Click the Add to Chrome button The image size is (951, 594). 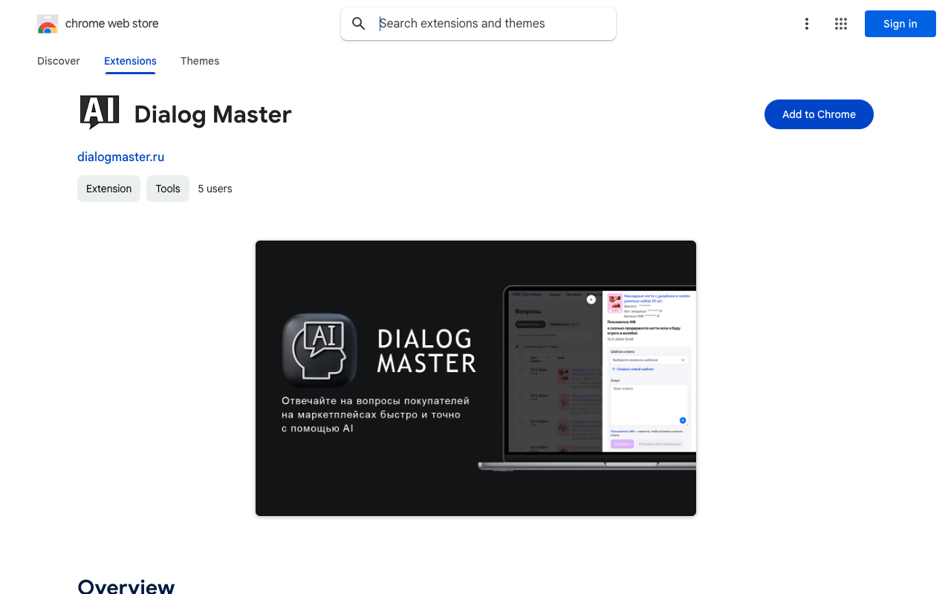819,114
